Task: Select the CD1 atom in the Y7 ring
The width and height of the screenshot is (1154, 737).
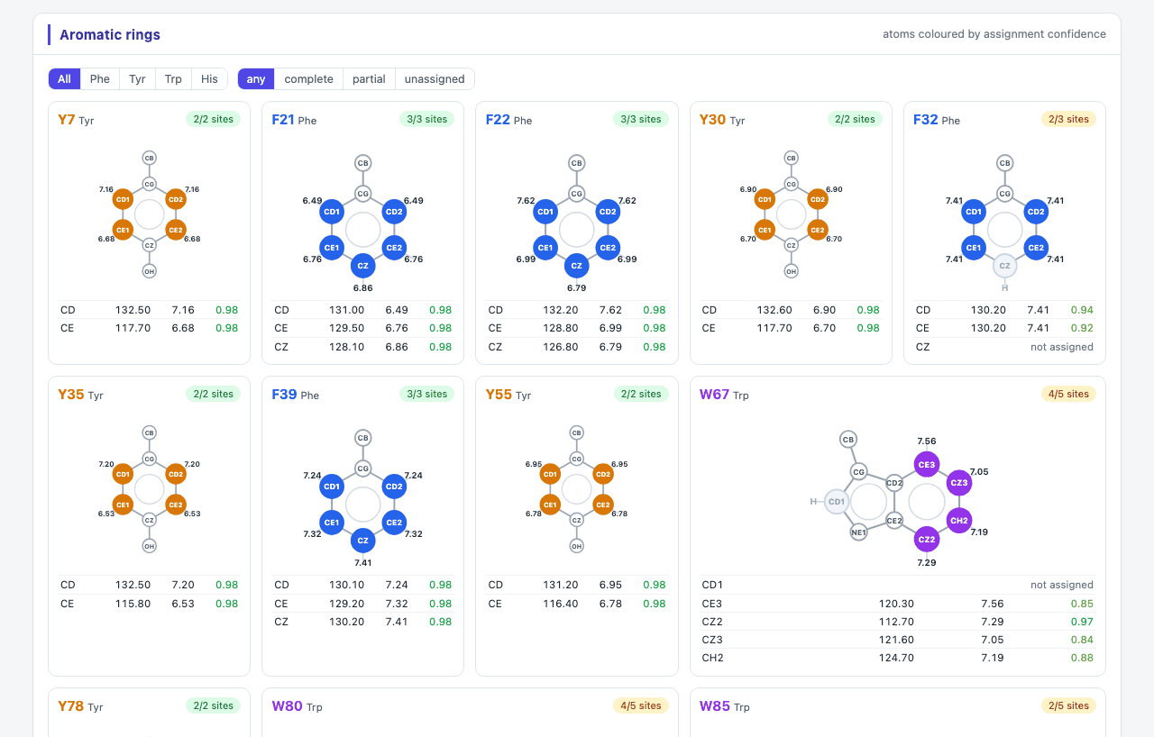Action: 124,199
